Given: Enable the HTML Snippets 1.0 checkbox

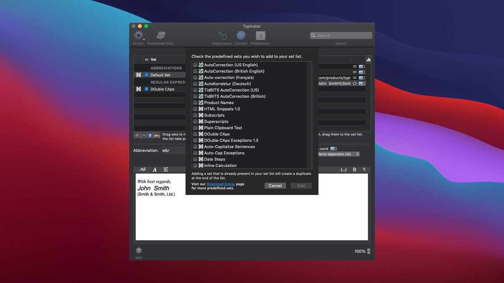Looking at the screenshot, I should pos(195,109).
